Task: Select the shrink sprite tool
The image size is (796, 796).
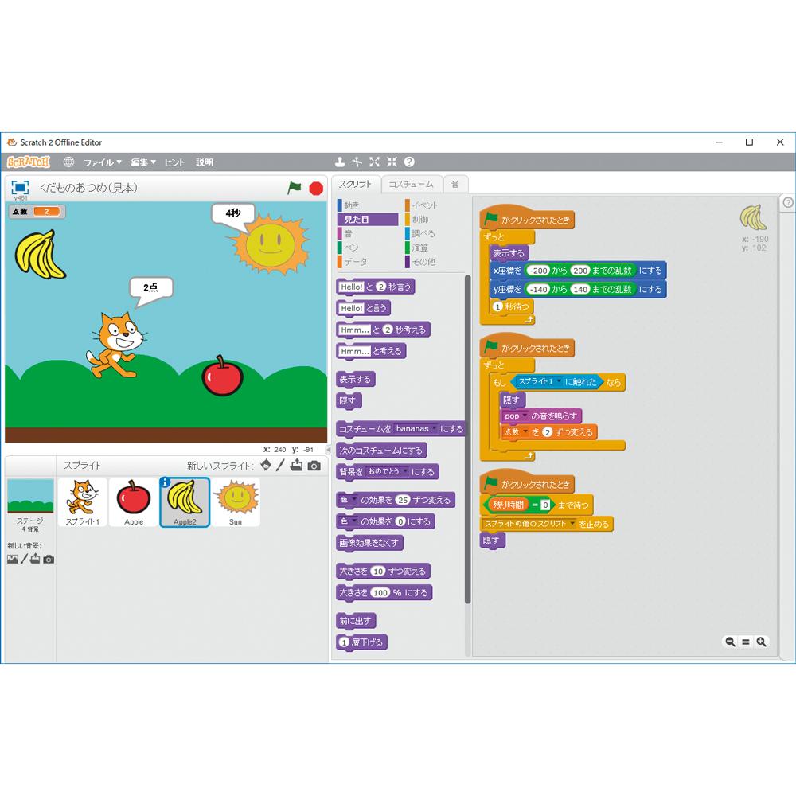Action: (392, 162)
